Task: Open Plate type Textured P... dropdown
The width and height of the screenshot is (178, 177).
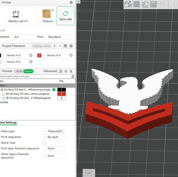Action: point(55,131)
